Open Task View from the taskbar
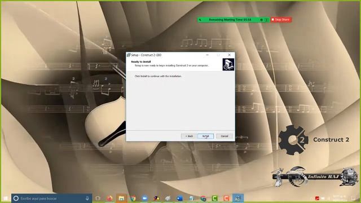 (x=98, y=198)
